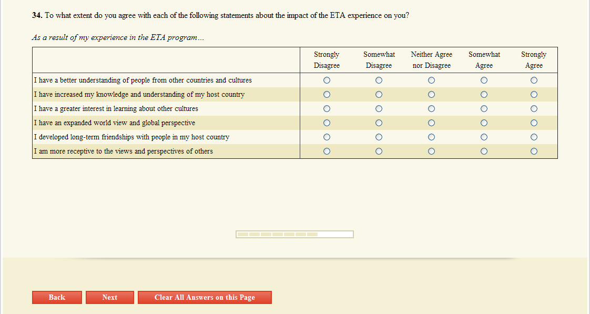This screenshot has height=314, width=590.
Task: Mark Strongly Disagree for increased knowledge of host country
Action: coord(327,95)
